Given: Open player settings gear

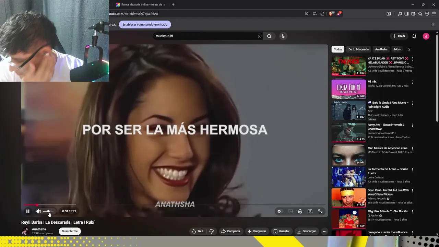Looking at the screenshot, I should tap(300, 211).
